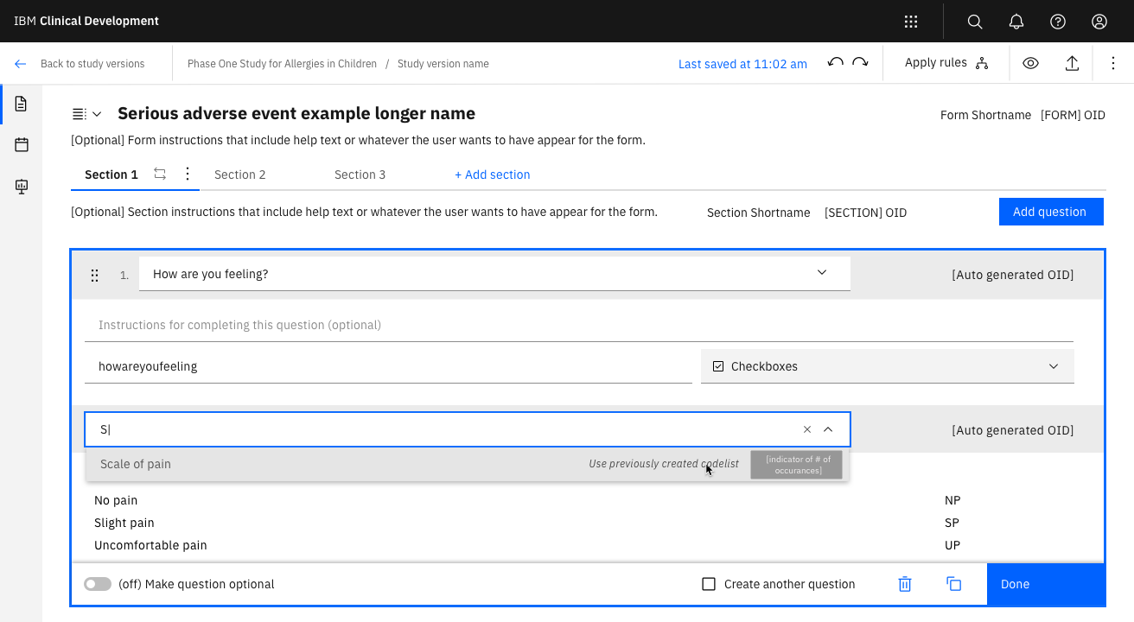This screenshot has height=622, width=1134.
Task: Click the + Add section link
Action: point(493,175)
